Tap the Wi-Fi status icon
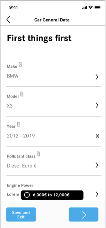Viewport: 106px width, 228px height. [91, 7]
